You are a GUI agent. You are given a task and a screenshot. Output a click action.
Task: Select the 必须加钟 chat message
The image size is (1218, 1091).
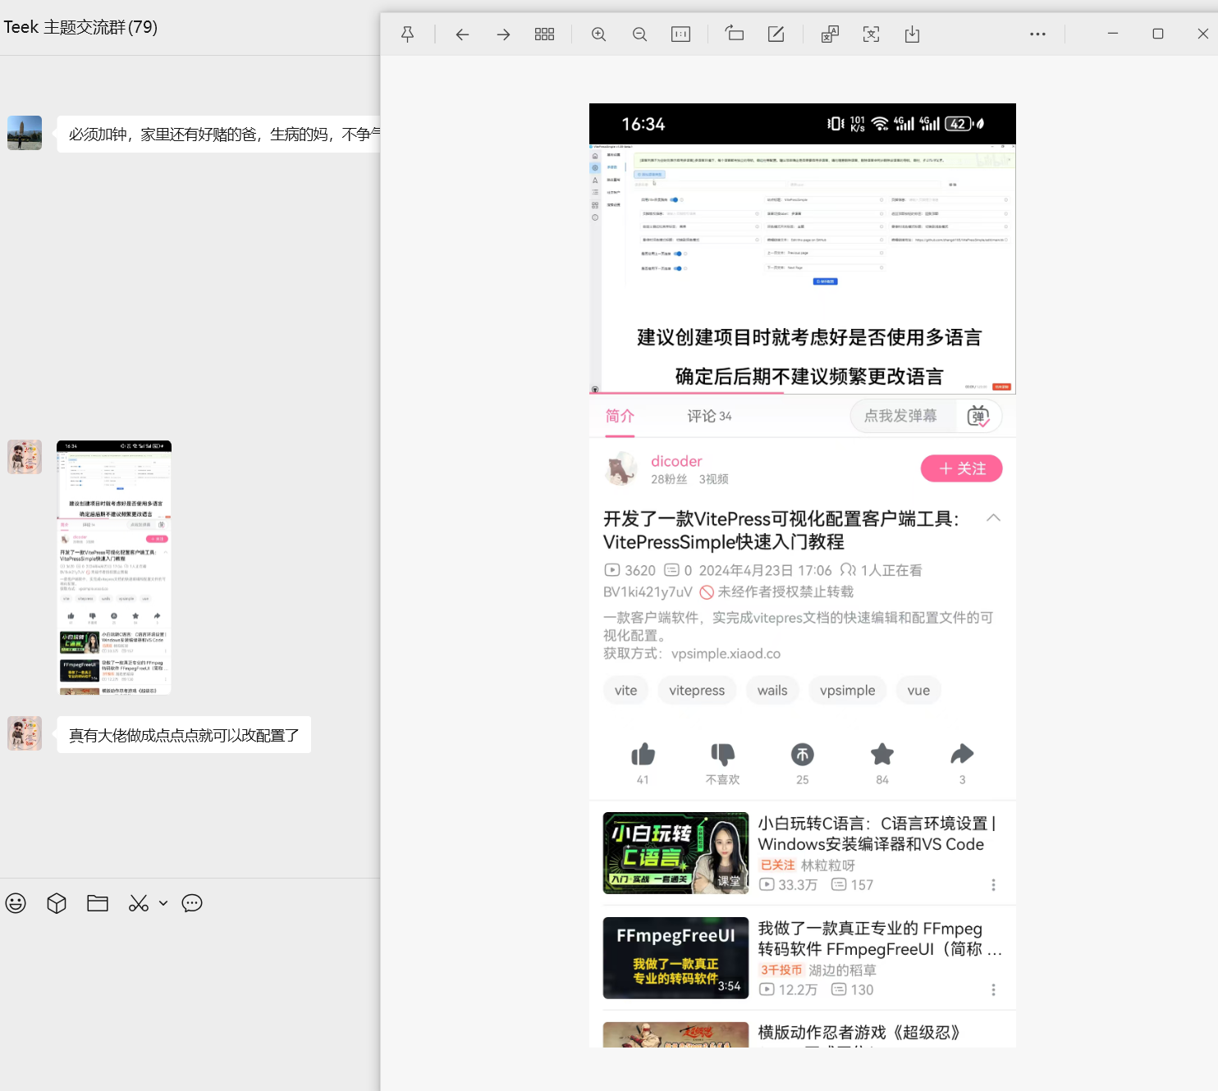[218, 134]
